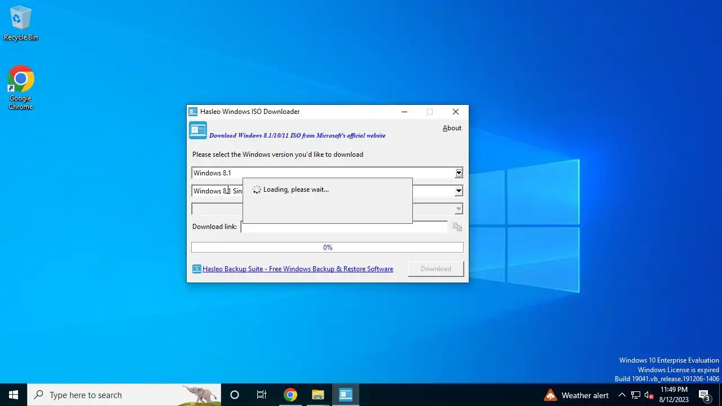Click the 'Download link:' label

click(x=214, y=227)
